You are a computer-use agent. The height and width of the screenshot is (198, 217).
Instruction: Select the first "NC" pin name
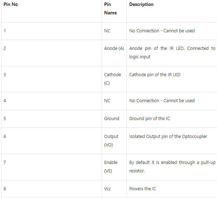point(107,31)
